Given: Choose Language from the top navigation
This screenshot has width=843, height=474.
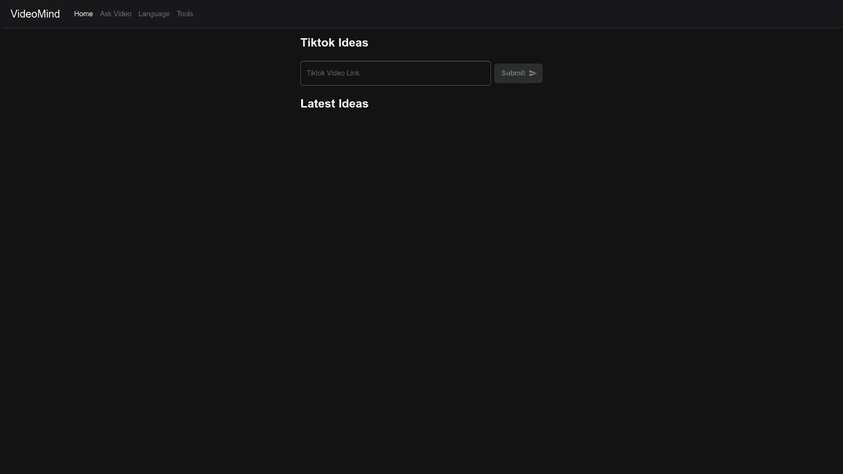Looking at the screenshot, I should tap(154, 14).
